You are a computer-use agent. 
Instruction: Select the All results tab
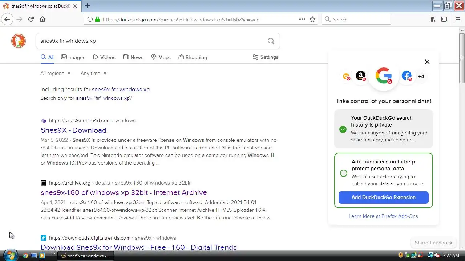point(47,57)
